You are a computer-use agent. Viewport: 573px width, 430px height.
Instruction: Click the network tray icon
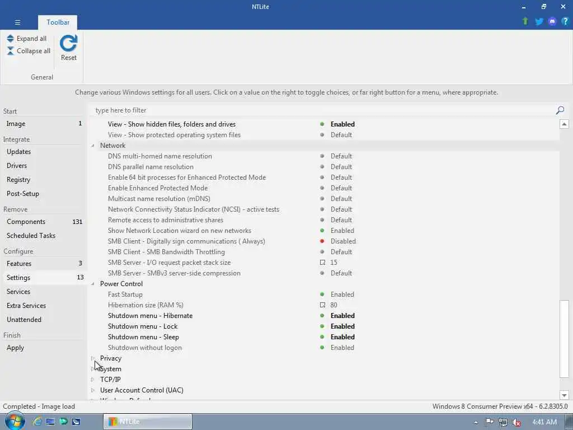pyautogui.click(x=503, y=422)
